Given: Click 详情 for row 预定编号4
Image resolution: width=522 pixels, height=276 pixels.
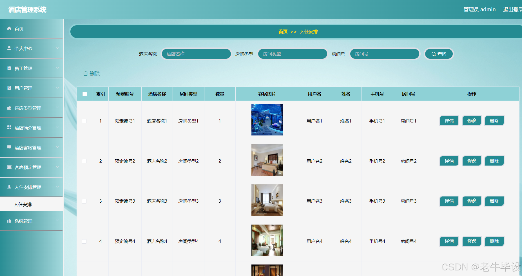Looking at the screenshot, I should point(449,241).
